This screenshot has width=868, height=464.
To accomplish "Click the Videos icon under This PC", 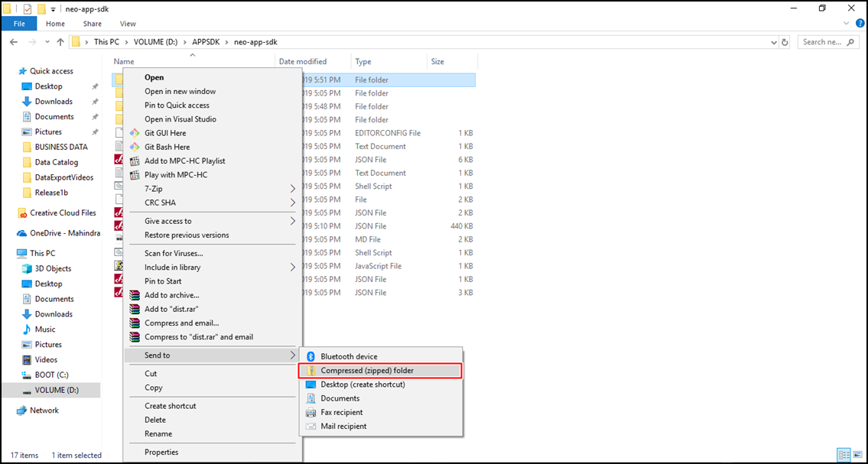I will point(26,360).
